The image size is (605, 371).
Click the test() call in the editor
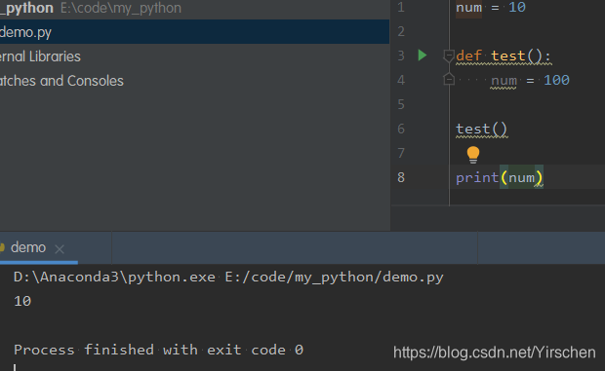tap(481, 129)
